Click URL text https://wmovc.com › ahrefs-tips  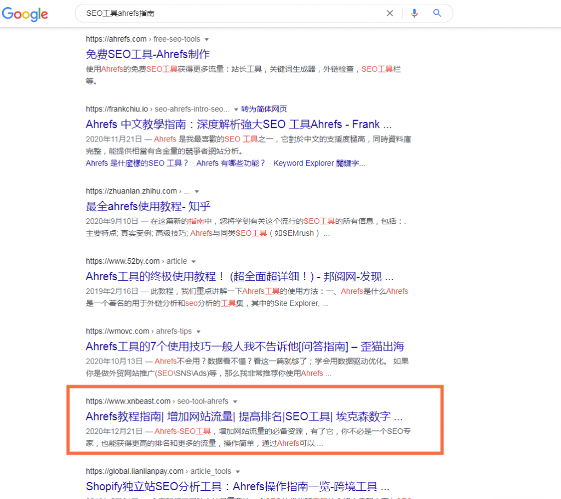coord(139,331)
